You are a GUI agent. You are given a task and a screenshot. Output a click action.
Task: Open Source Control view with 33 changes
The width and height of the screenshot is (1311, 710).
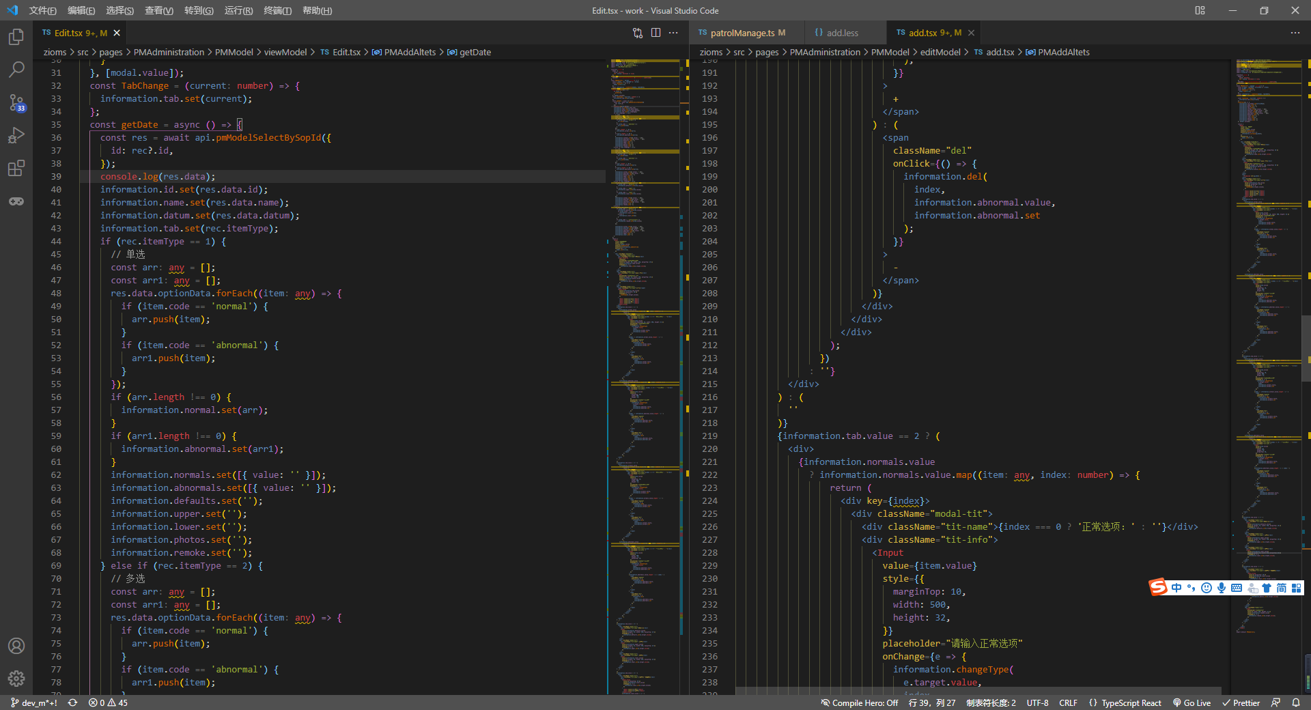pos(16,102)
